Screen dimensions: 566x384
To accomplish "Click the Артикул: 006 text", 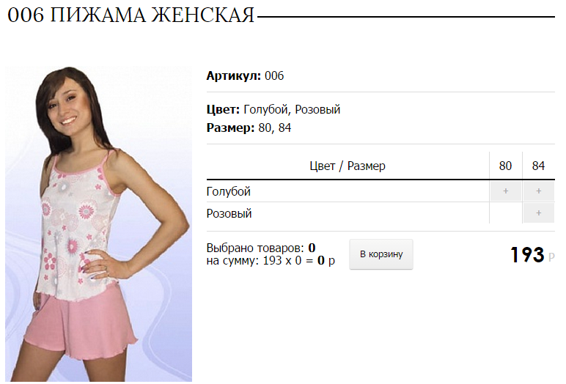I will coord(245,75).
